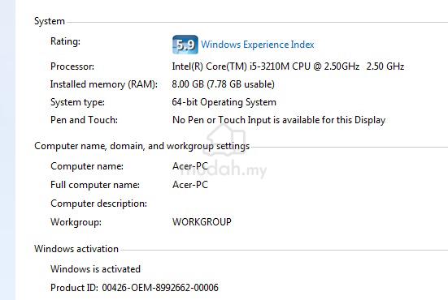Click the Rating label
Screen dimensions: 448x300
pos(65,41)
